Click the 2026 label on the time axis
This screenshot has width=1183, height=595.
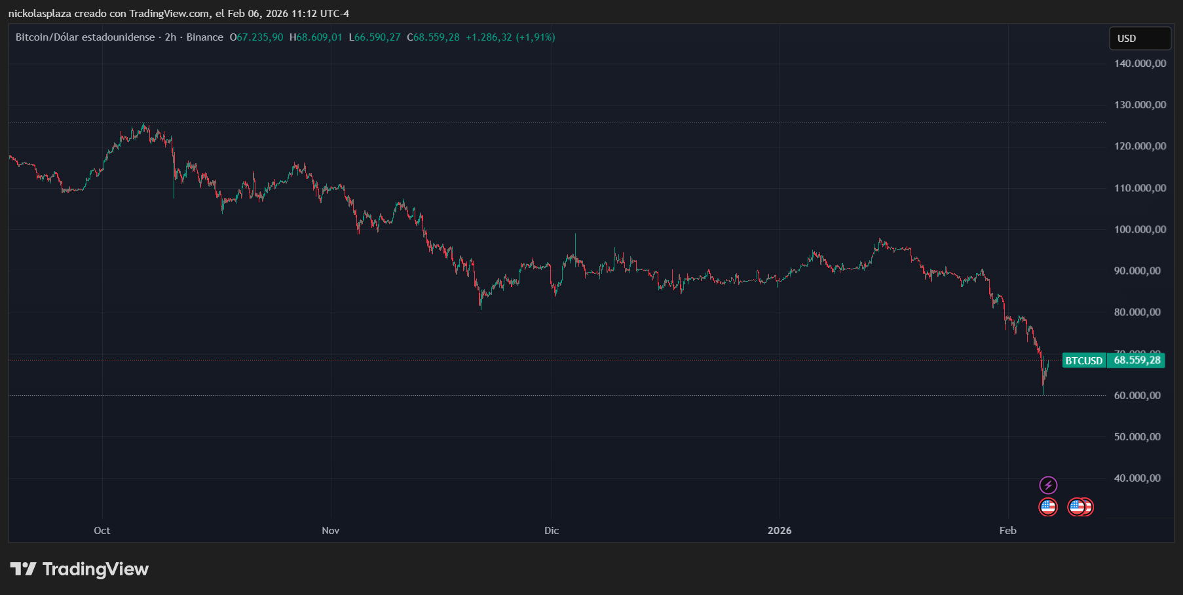tap(779, 531)
